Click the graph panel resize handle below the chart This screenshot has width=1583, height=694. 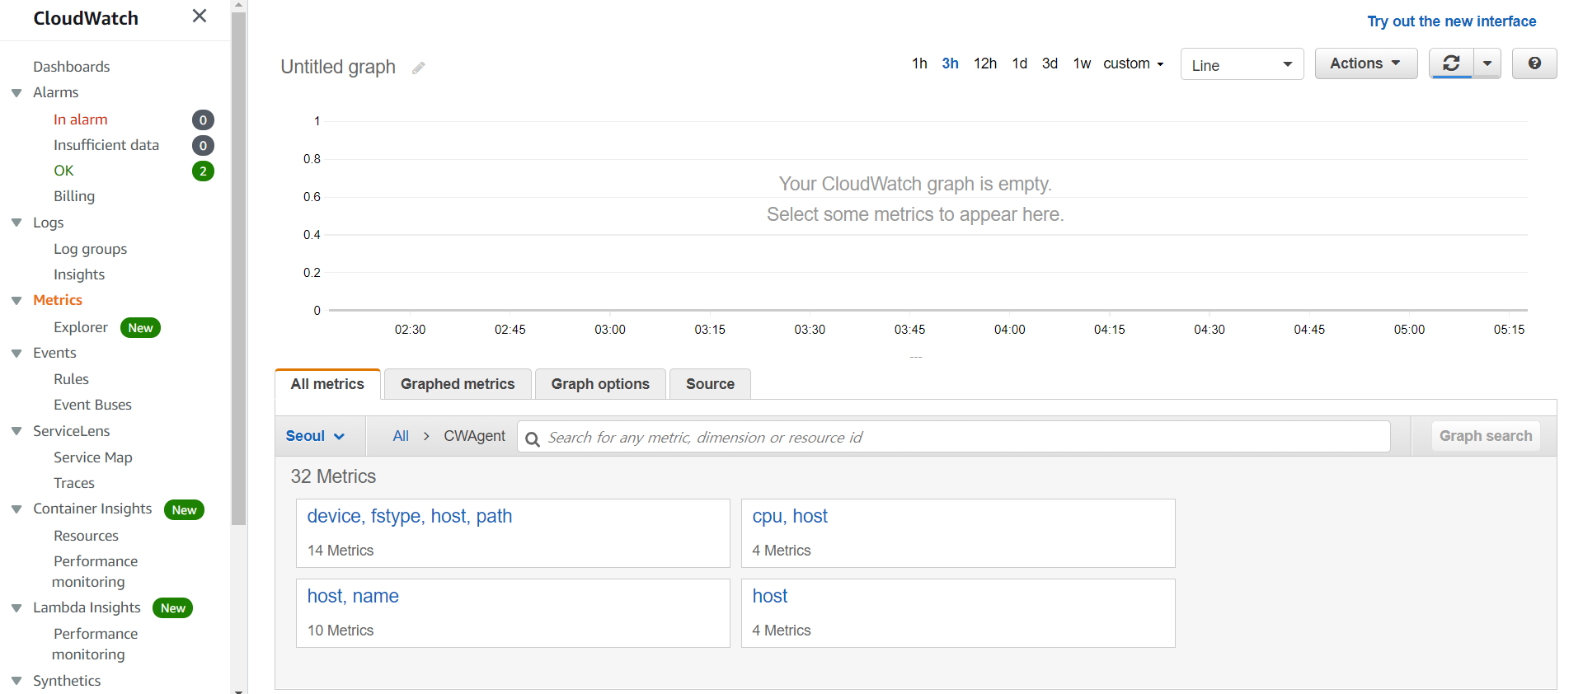(915, 357)
